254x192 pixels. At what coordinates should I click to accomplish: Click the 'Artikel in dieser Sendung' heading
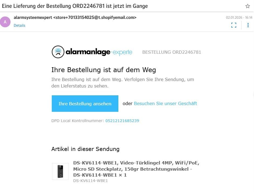tap(85, 149)
